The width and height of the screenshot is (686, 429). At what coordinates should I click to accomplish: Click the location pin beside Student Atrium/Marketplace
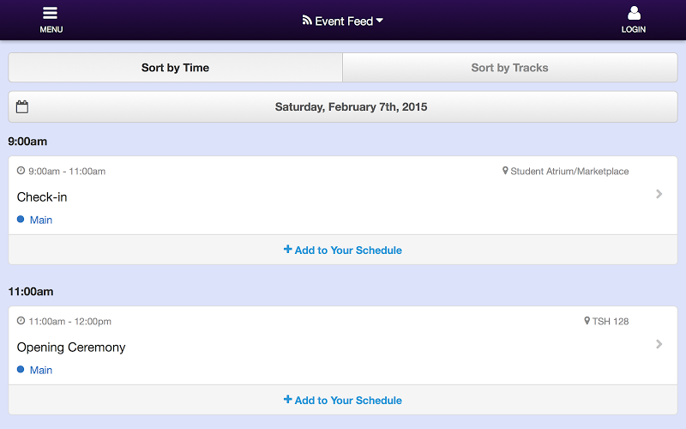505,171
